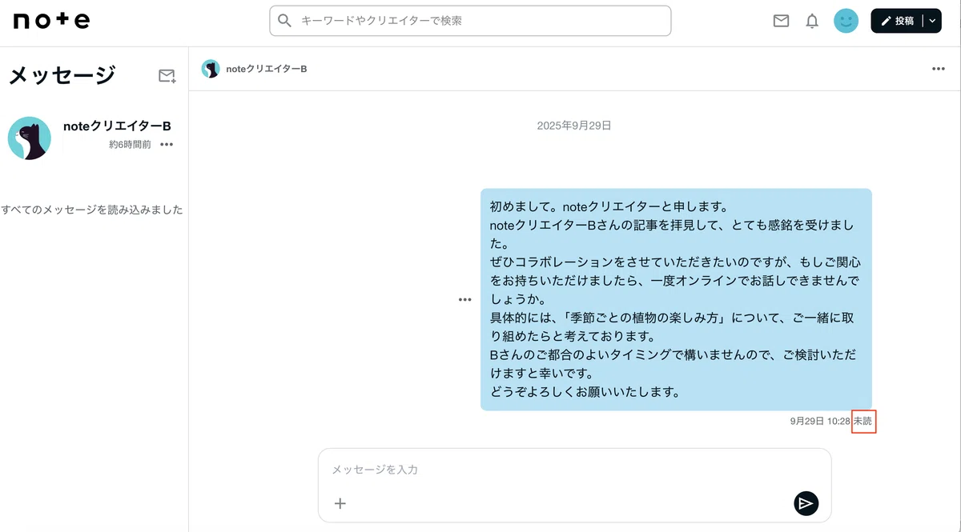Click the search magnifier icon
This screenshot has width=961, height=532.
point(284,21)
